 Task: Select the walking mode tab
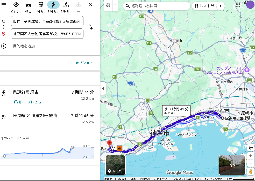pyautogui.click(x=53, y=5)
